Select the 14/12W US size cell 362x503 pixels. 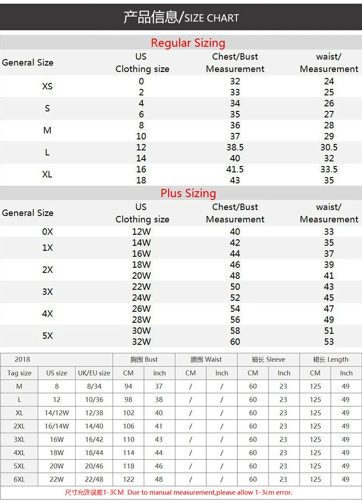click(57, 413)
